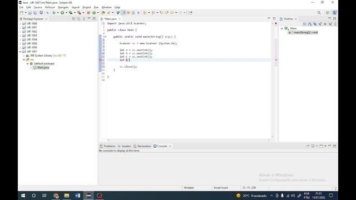Collapse the URI 1007 project
Image resolution: width=356 pixels, height=200 pixels.
point(21,52)
